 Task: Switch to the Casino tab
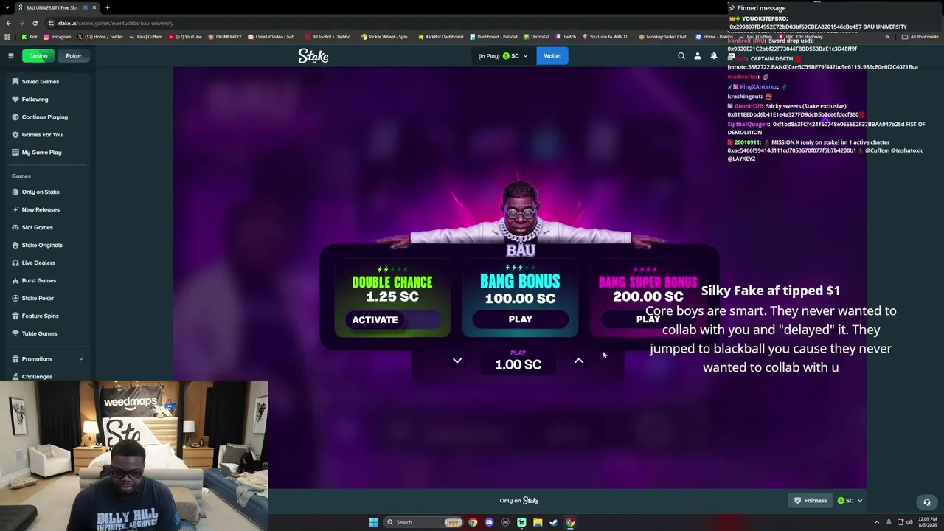(x=38, y=56)
